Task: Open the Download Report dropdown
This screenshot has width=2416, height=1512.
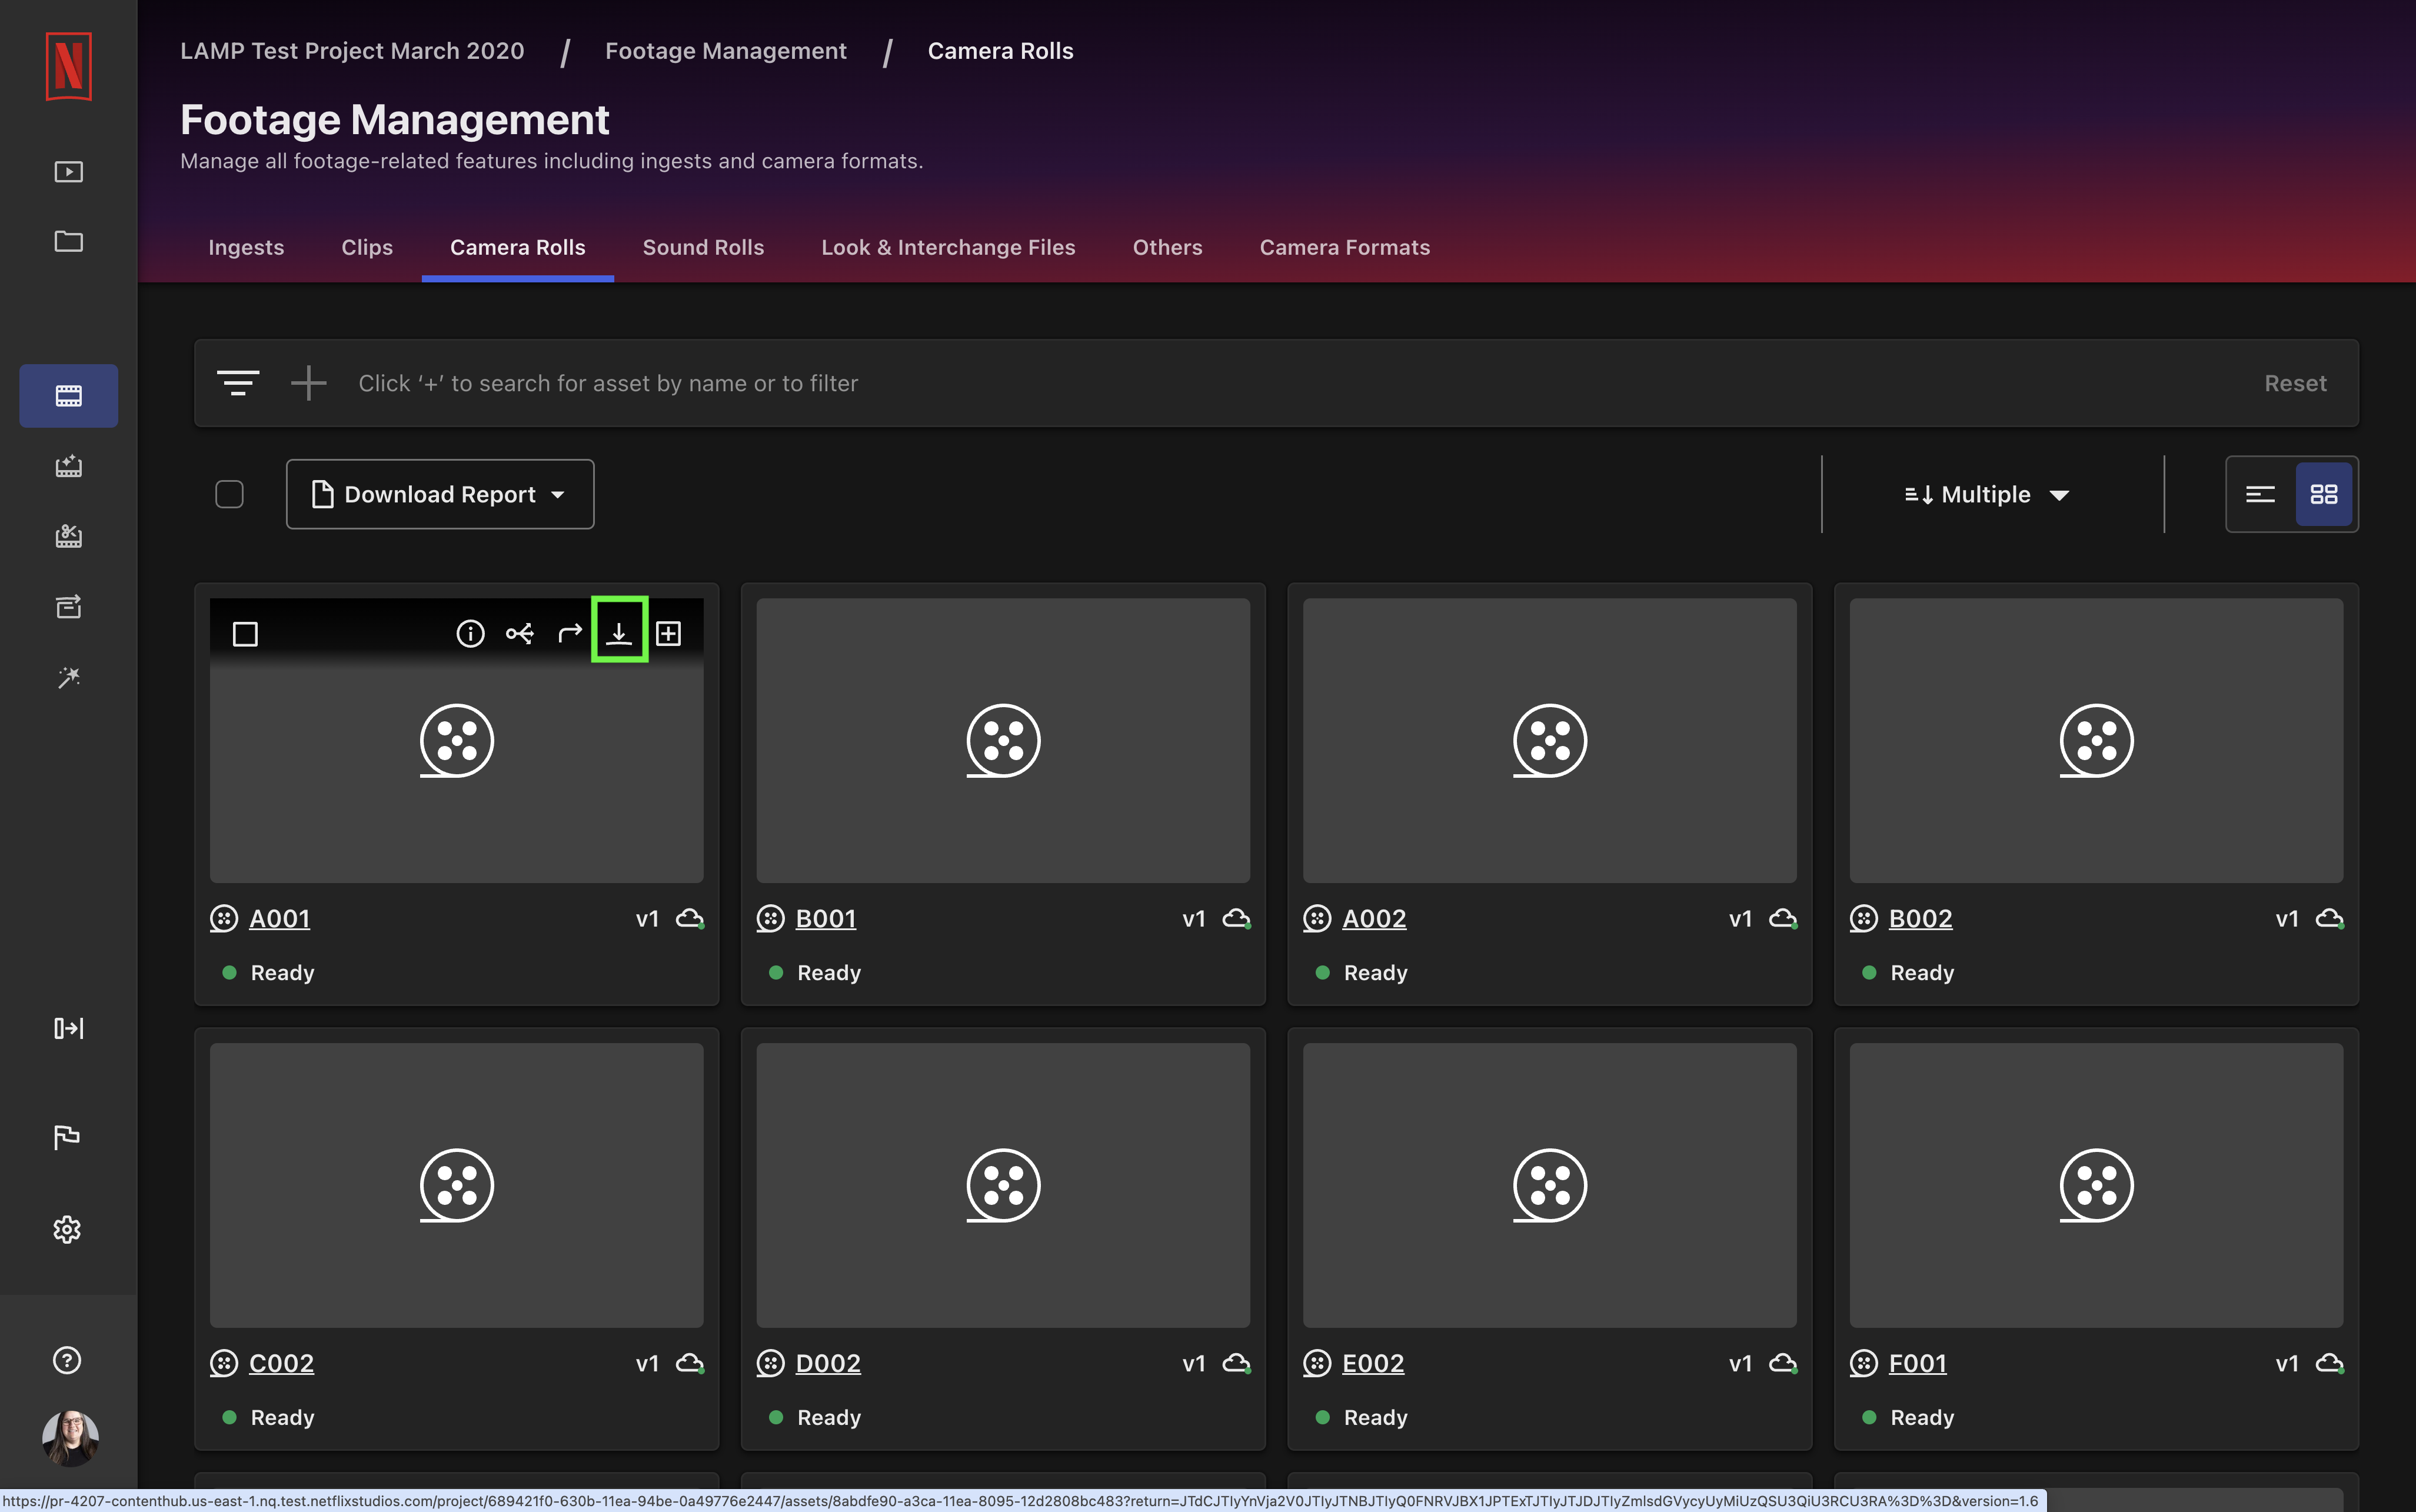Action: [439, 493]
